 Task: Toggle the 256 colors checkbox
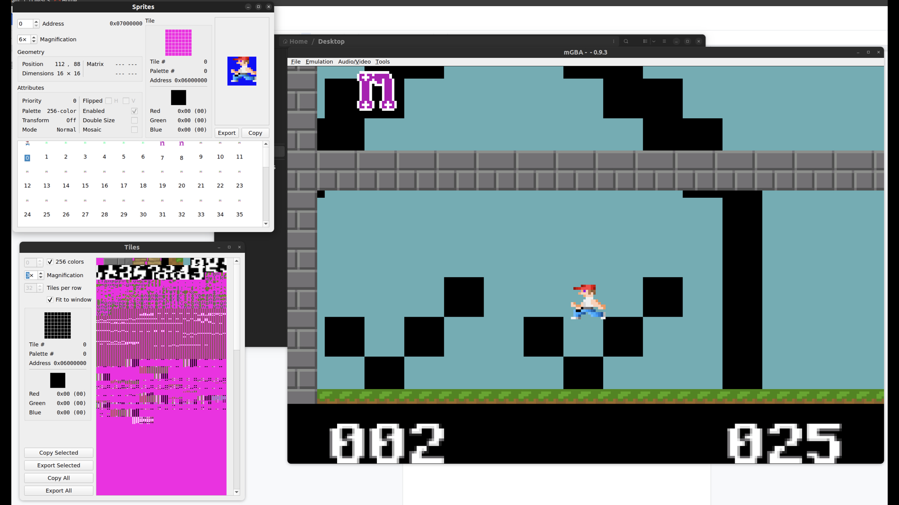[50, 262]
